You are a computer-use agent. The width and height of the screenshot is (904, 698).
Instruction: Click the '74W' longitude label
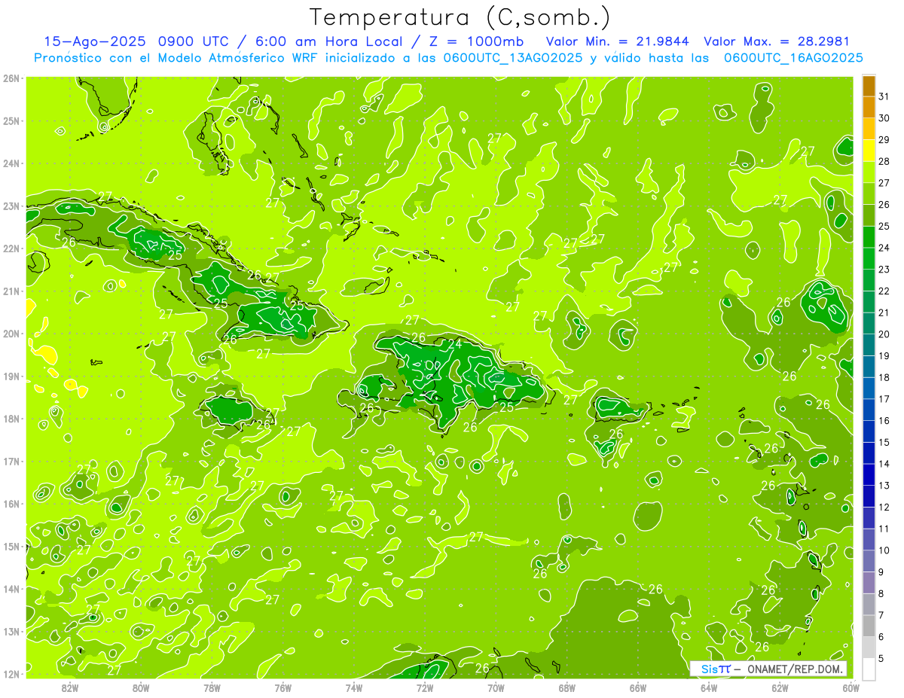click(x=354, y=687)
